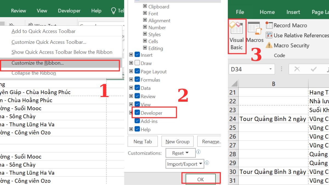Click cell Tour Quảng Bình 2 ngày
The image size is (329, 185).
(273, 119)
